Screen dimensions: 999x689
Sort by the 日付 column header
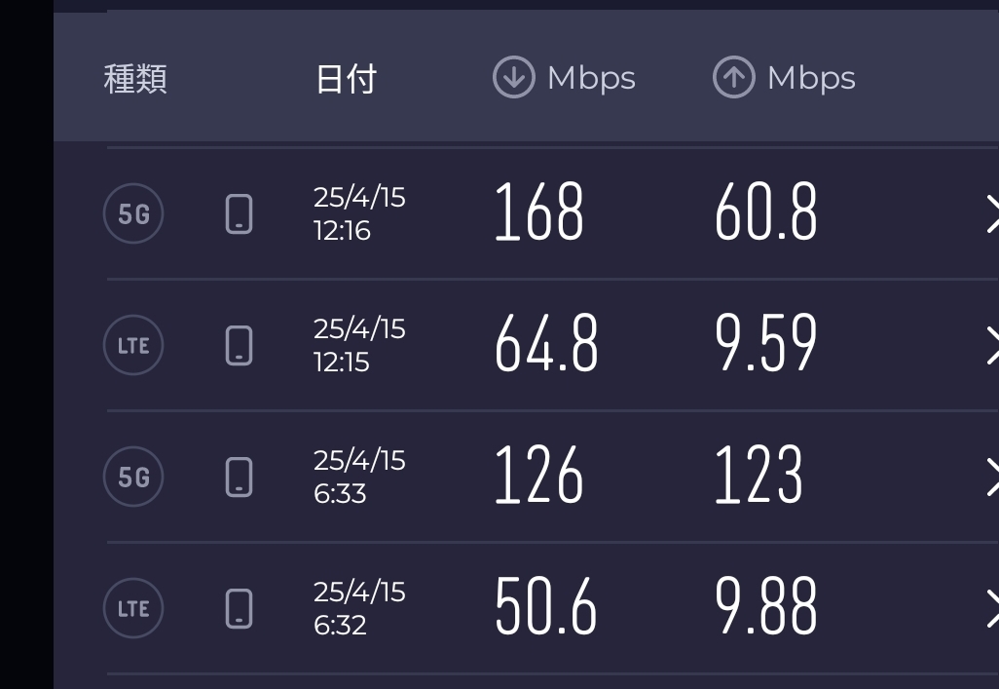346,79
